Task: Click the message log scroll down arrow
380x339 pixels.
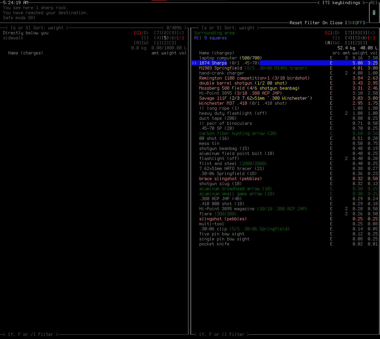Action: pos(374,13)
